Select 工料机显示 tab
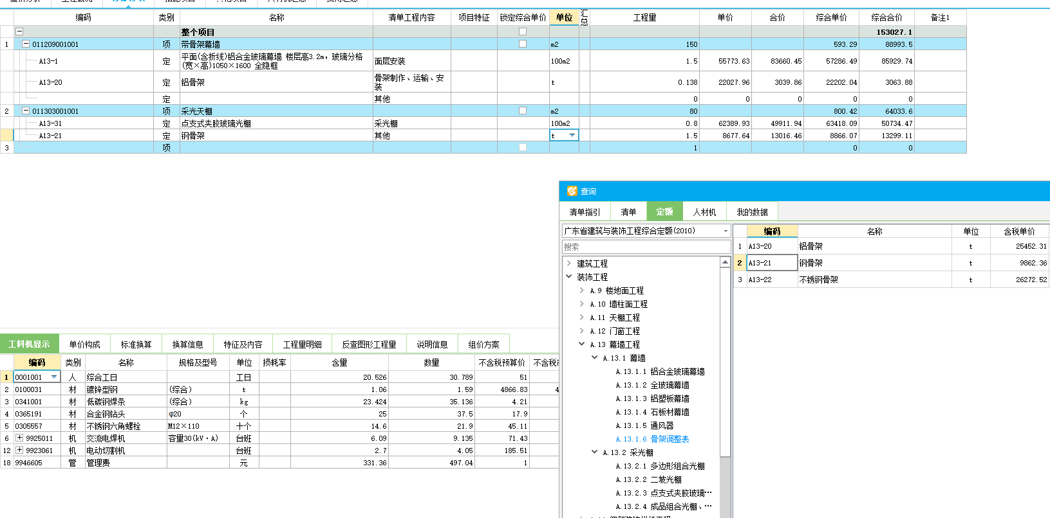This screenshot has height=518, width=1050. 29,344
